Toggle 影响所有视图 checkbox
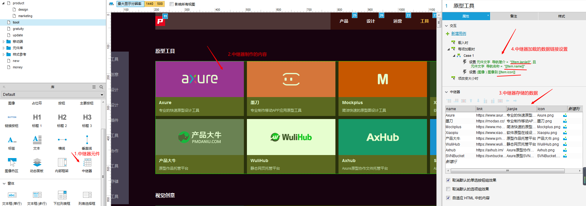 [172, 4]
